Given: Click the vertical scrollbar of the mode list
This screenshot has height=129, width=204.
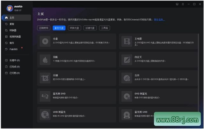Looking at the screenshot, I should point(198,73).
